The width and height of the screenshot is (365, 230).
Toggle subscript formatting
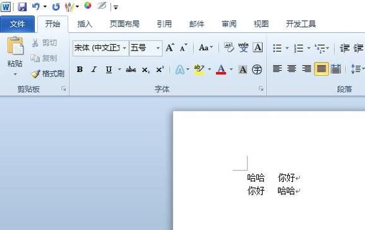(x=146, y=70)
